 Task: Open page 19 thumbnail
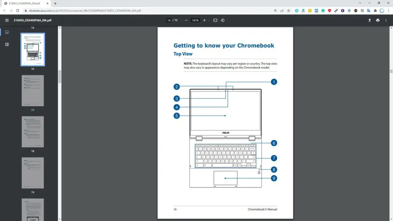point(33,173)
